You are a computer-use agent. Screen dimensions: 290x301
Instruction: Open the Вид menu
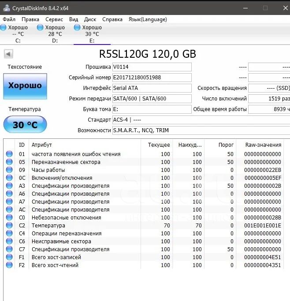(x=74, y=19)
